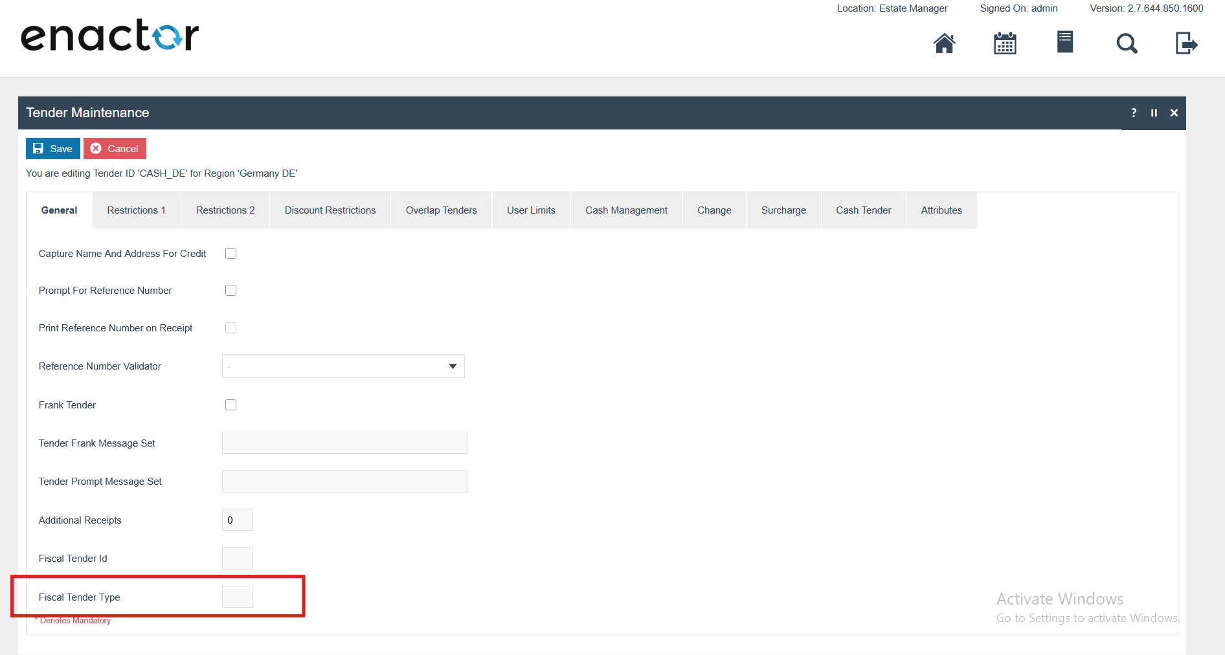This screenshot has height=655, width=1225.
Task: Toggle the Frank Tender checkbox
Action: pos(230,405)
